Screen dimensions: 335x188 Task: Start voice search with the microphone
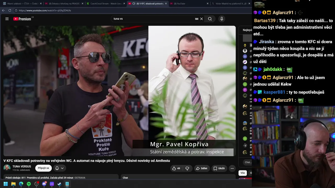coord(222,19)
